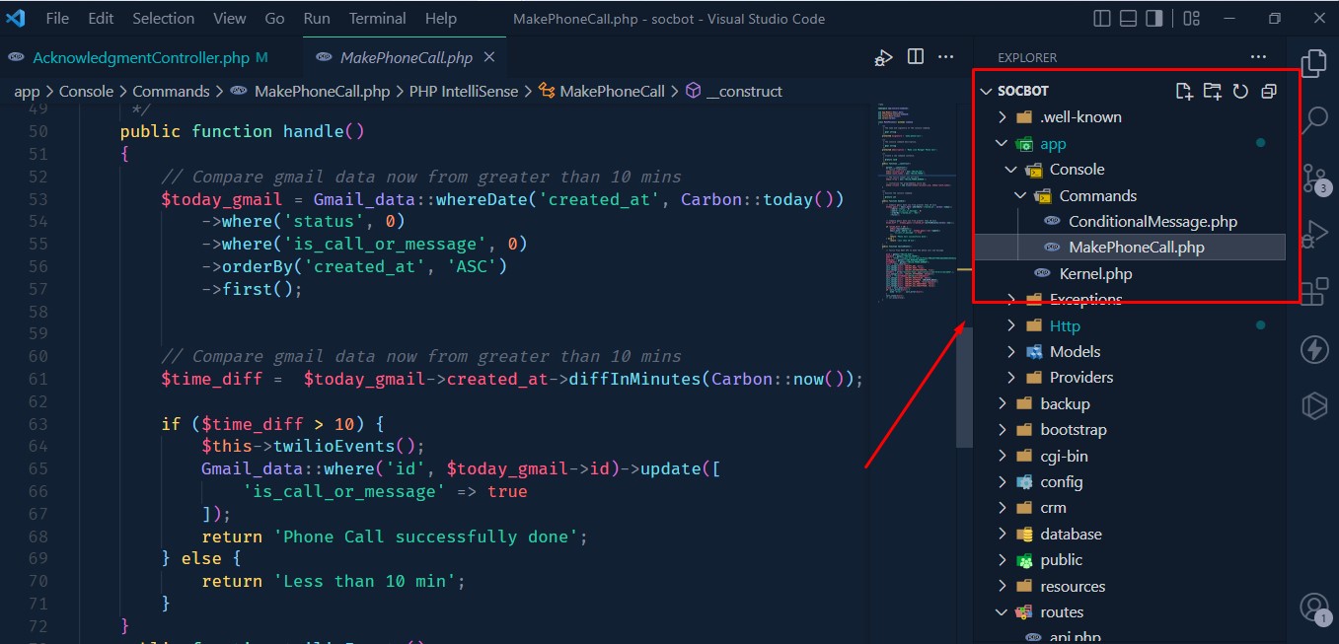1339x644 pixels.
Task: Open the Search view in activity bar
Action: tap(1314, 120)
